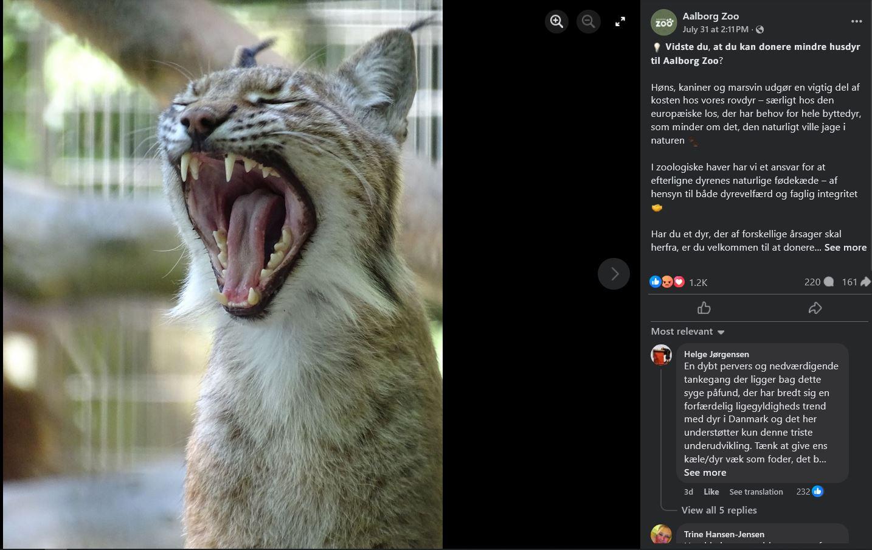
Task: Click the public audience globe icon
Action: pos(760,30)
